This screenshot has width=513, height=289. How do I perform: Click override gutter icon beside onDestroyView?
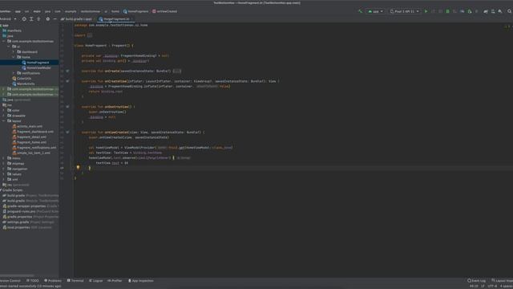(x=67, y=107)
